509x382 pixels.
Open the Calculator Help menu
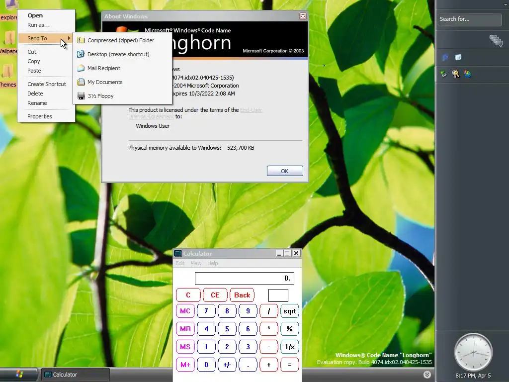(x=213, y=263)
